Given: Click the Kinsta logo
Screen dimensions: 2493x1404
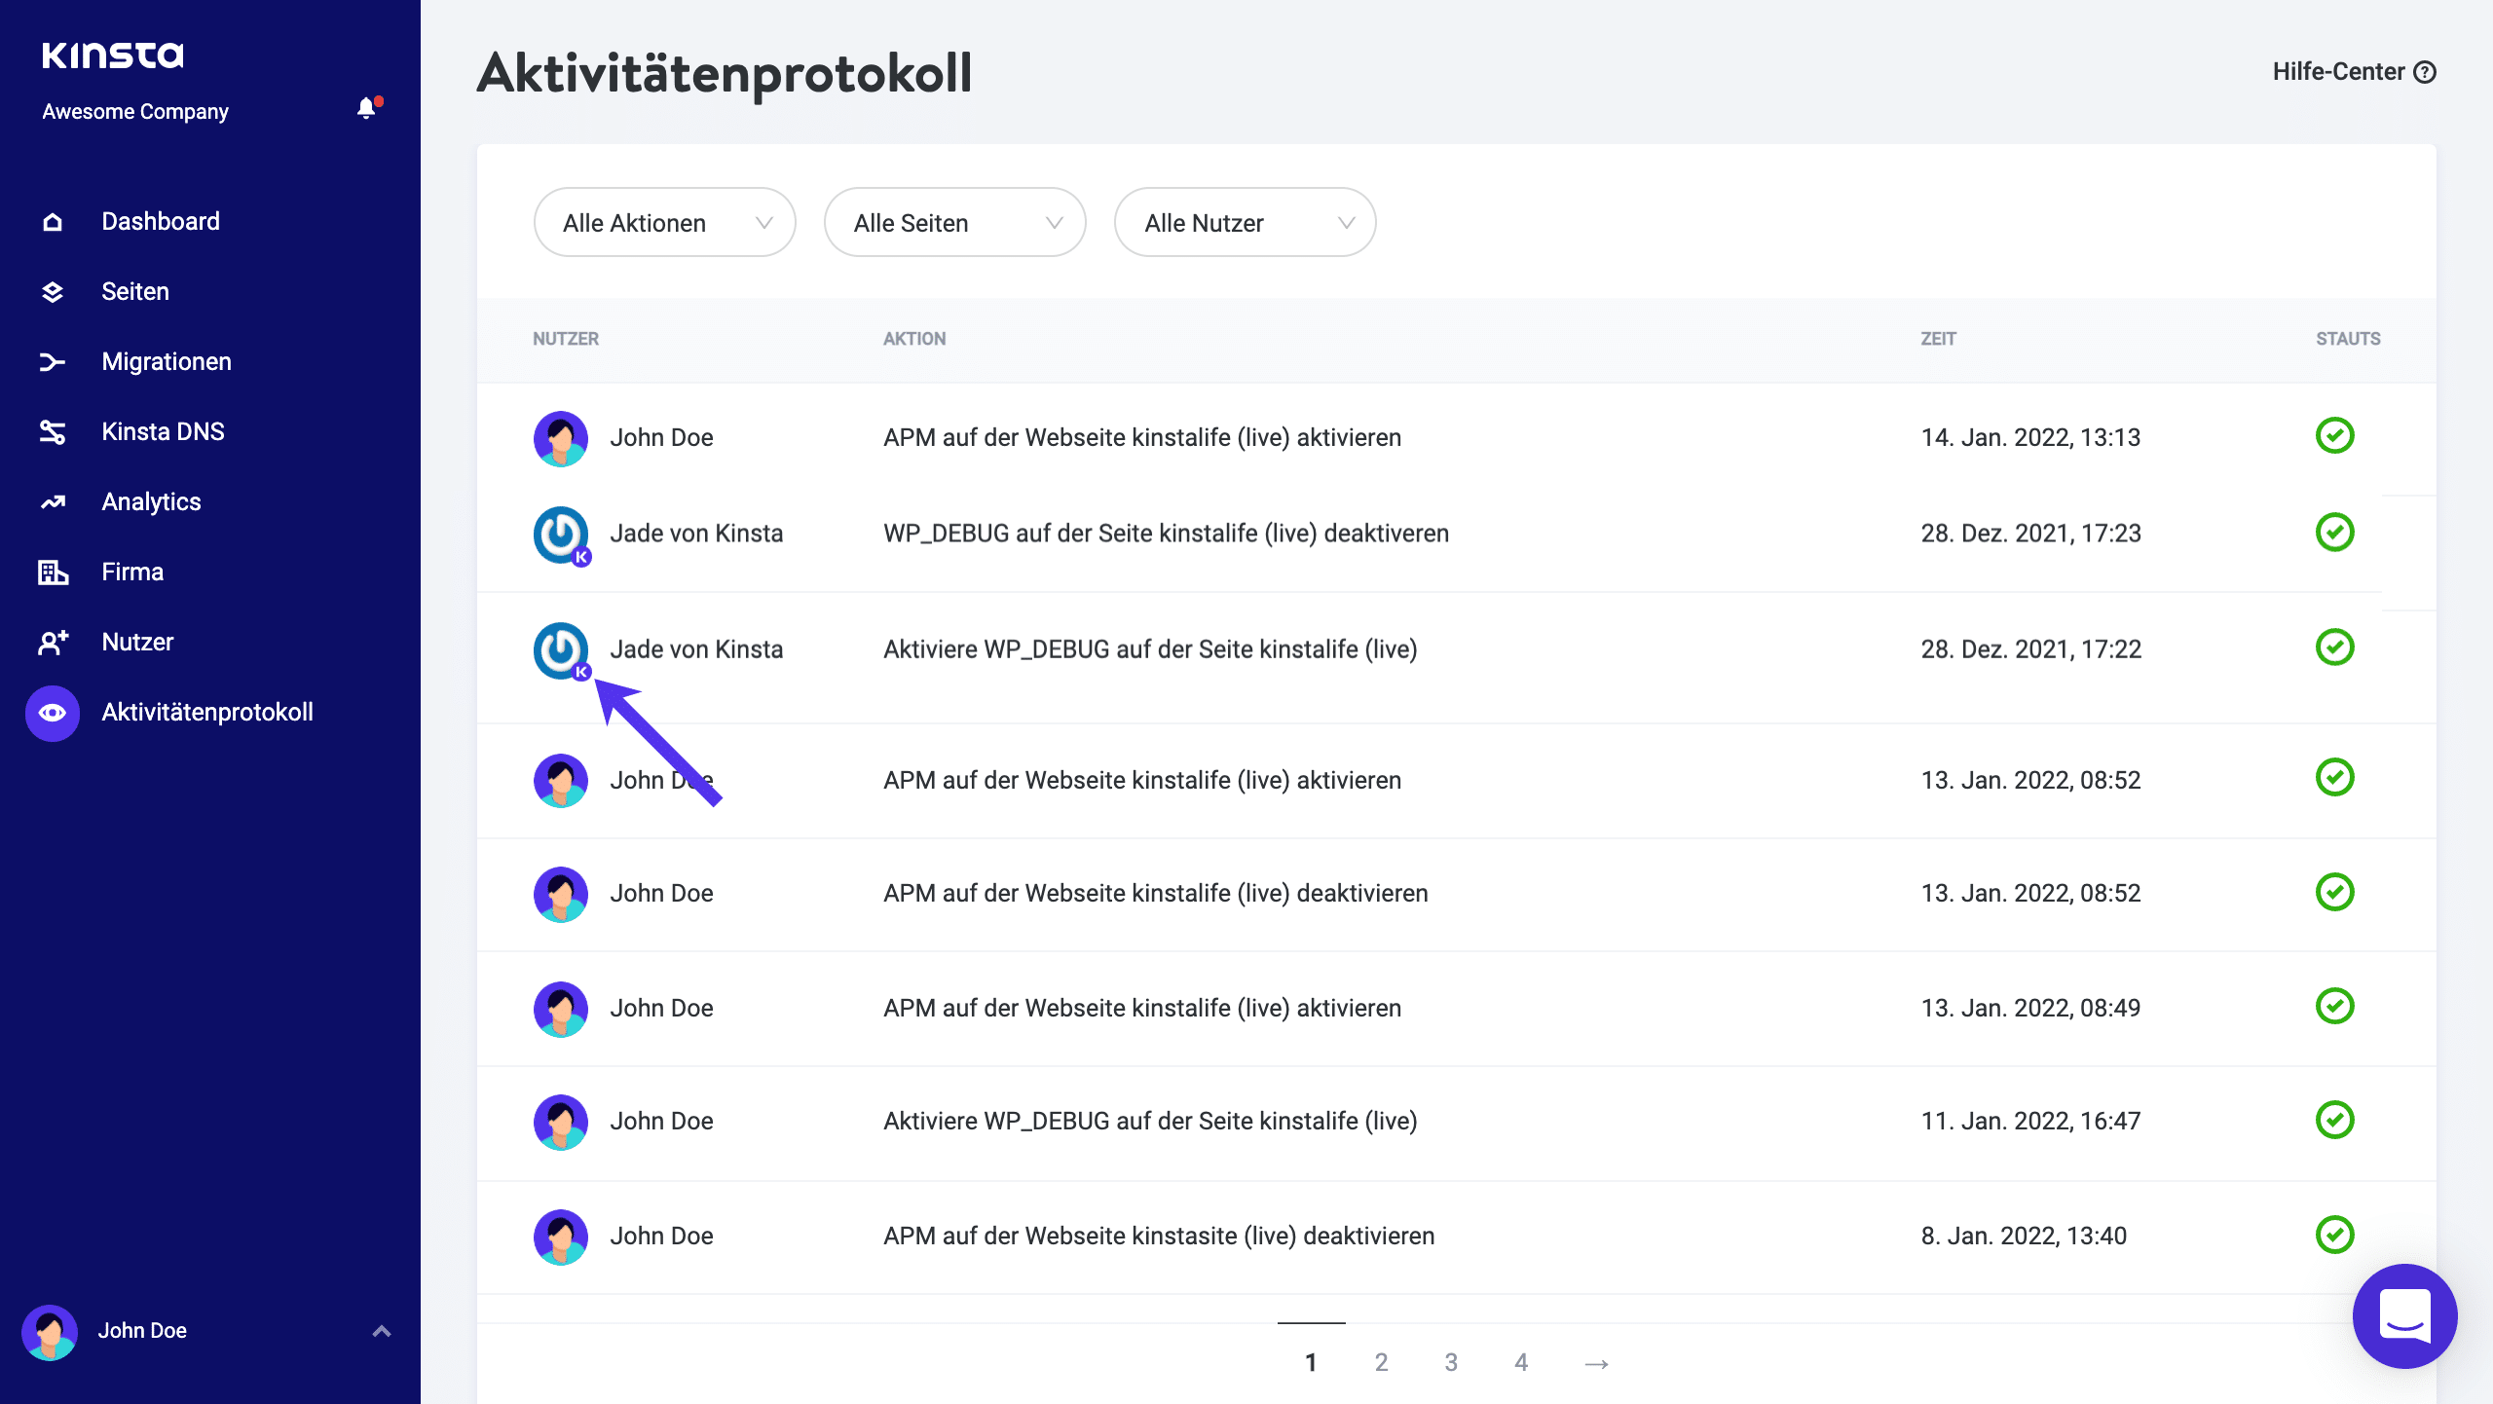Looking at the screenshot, I should coord(113,55).
